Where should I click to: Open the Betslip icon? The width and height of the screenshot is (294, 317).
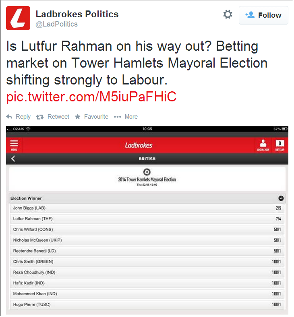pyautogui.click(x=280, y=145)
